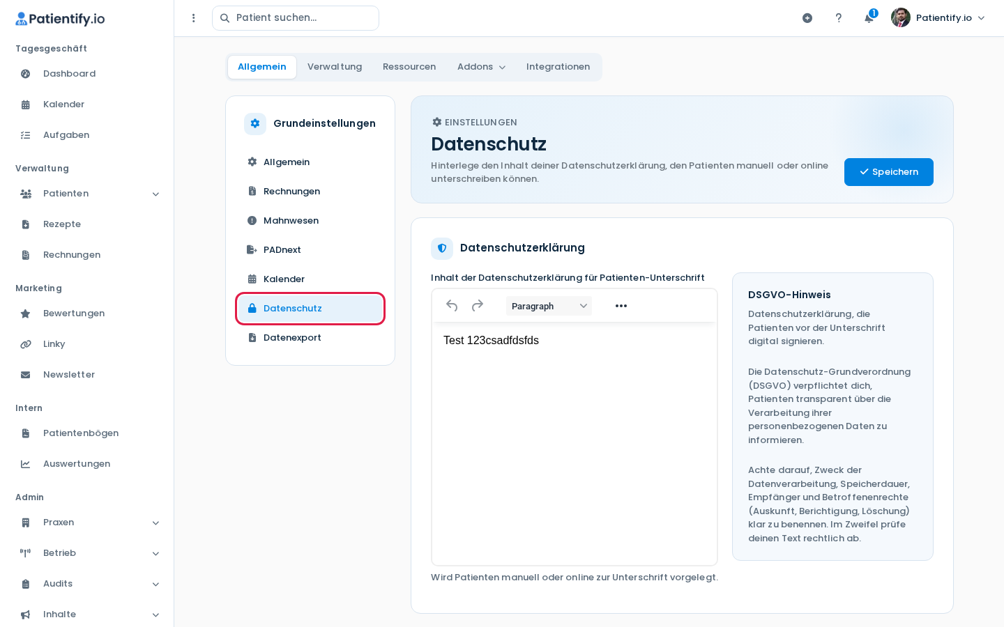The height and width of the screenshot is (627, 1004).
Task: Open the Paragraph format dropdown
Action: pos(549,306)
